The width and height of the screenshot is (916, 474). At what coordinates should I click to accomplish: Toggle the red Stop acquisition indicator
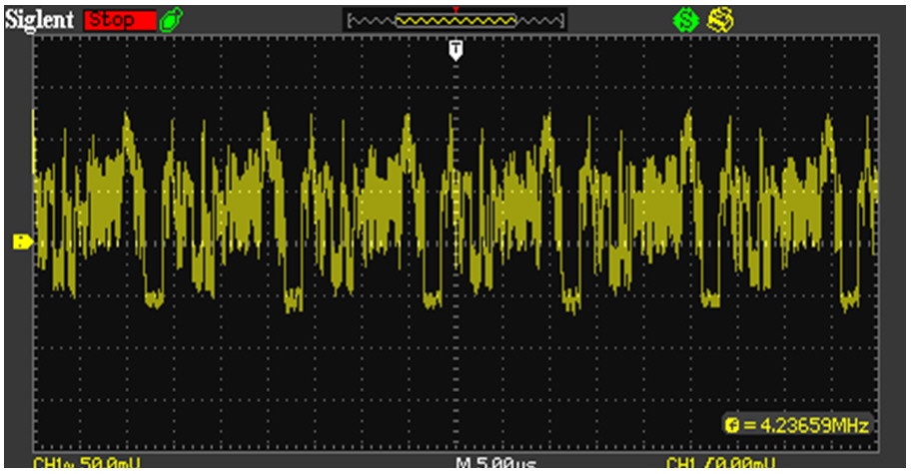tap(120, 19)
